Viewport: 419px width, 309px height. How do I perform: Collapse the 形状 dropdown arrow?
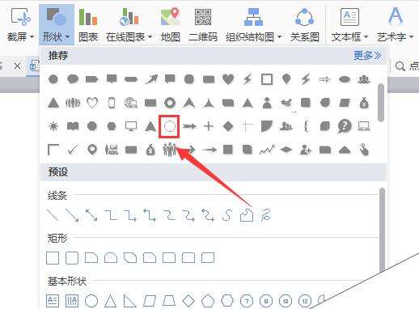pyautogui.click(x=67, y=36)
